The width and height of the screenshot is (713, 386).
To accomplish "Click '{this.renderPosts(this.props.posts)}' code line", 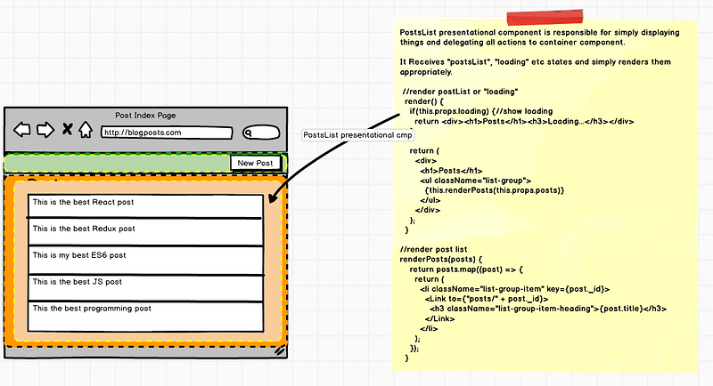I will (495, 190).
